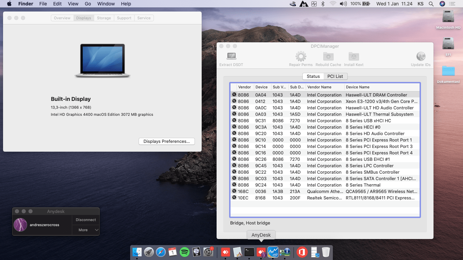The width and height of the screenshot is (463, 260).
Task: Switch to the Support tab
Action: tap(124, 18)
